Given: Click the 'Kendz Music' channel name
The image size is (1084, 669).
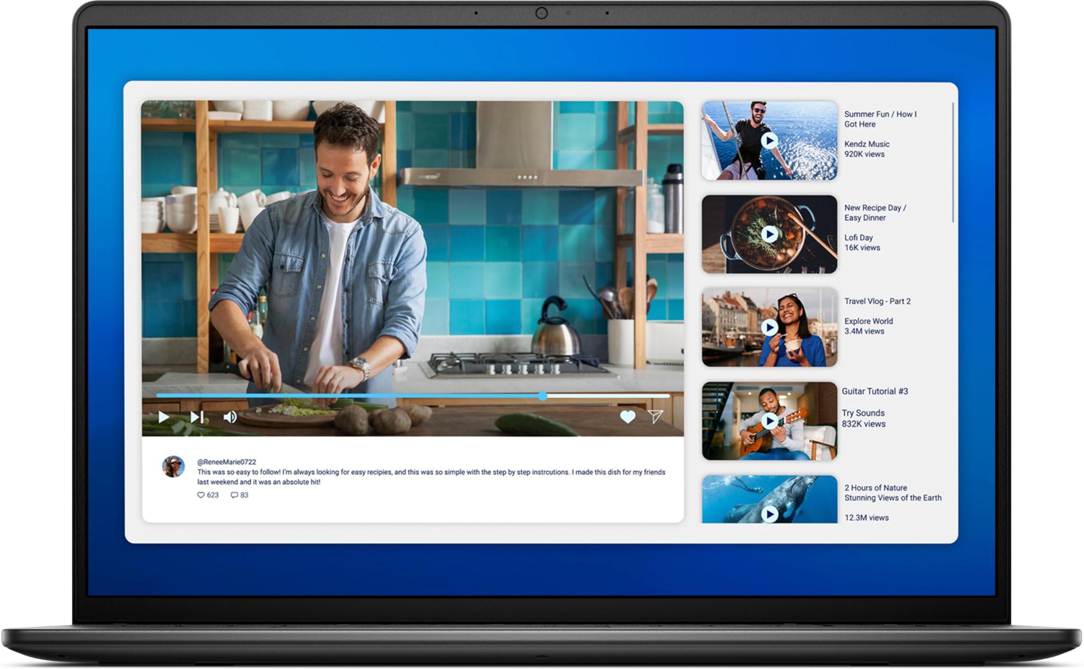Looking at the screenshot, I should click(x=867, y=144).
